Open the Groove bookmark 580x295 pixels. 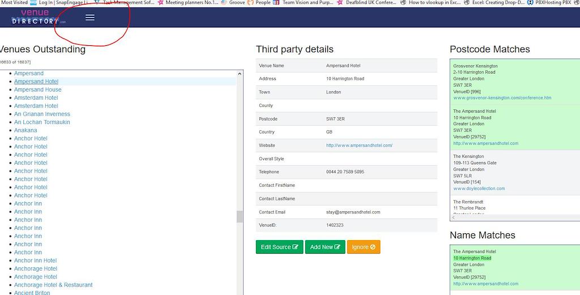(x=233, y=2)
